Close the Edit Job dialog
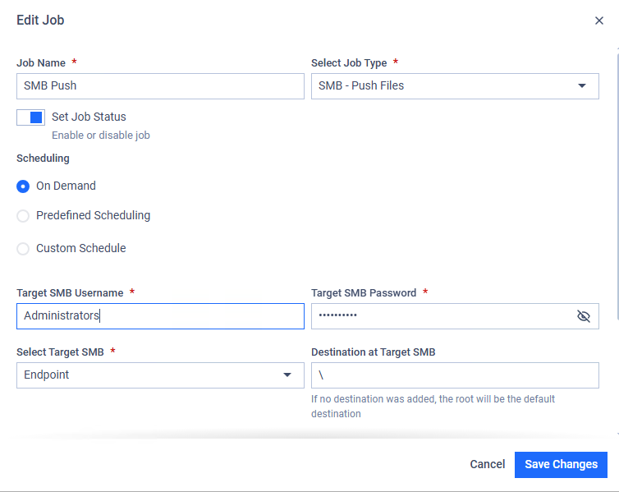Screen dimensions: 619x492 (x=598, y=21)
